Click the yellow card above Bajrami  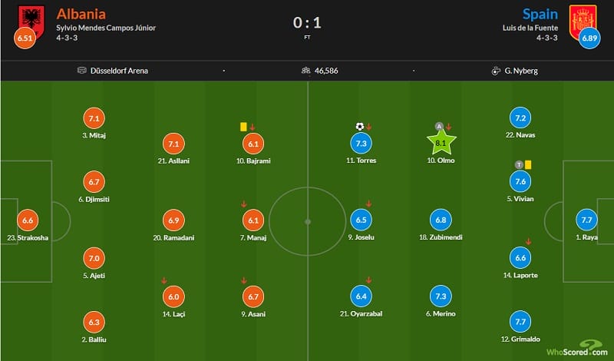point(243,127)
